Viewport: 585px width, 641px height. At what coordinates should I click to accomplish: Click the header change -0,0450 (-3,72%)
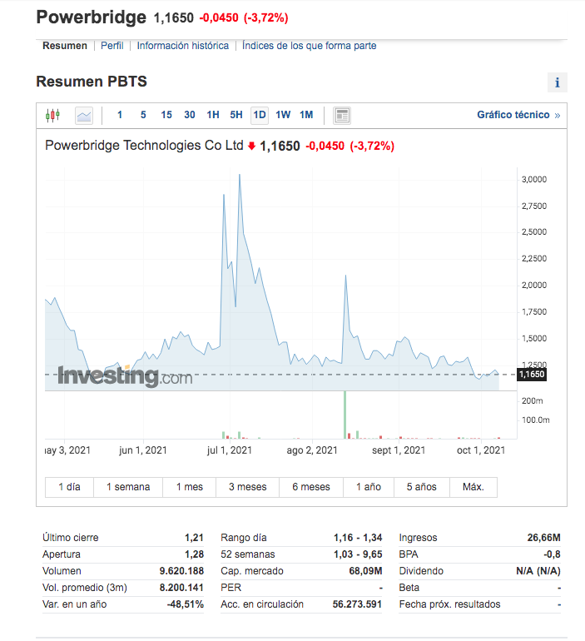[x=244, y=18]
